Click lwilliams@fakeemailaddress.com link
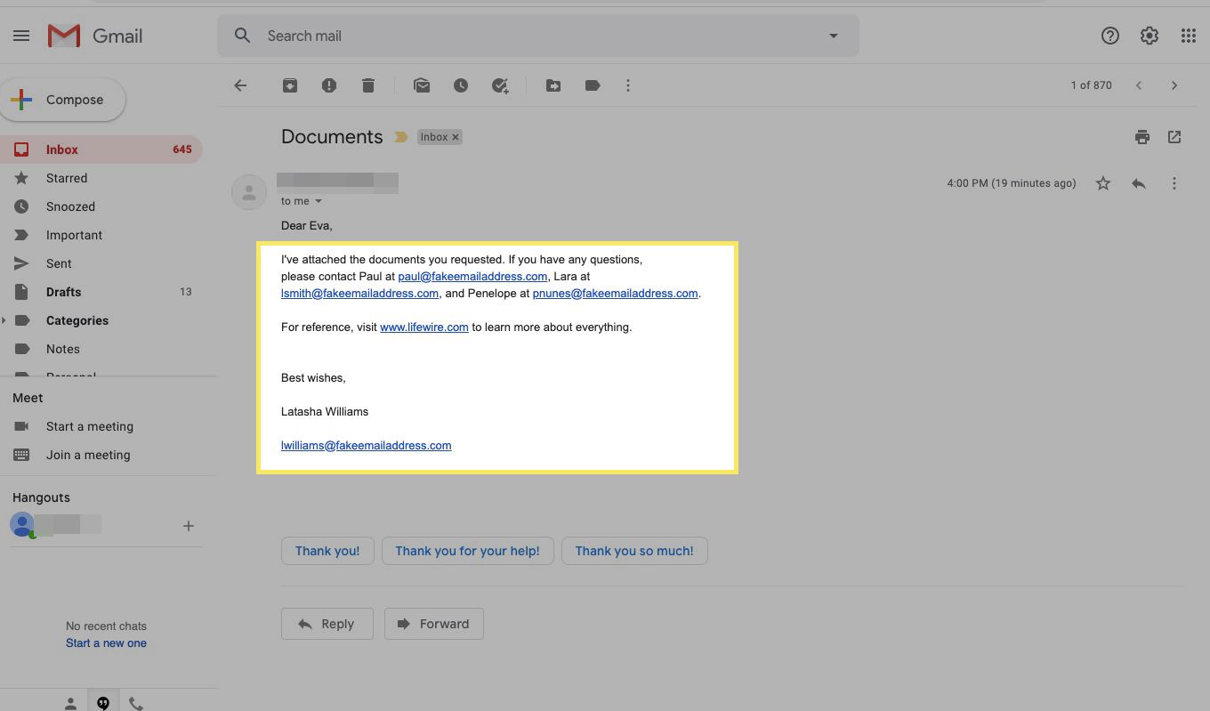This screenshot has width=1210, height=711. 366,446
